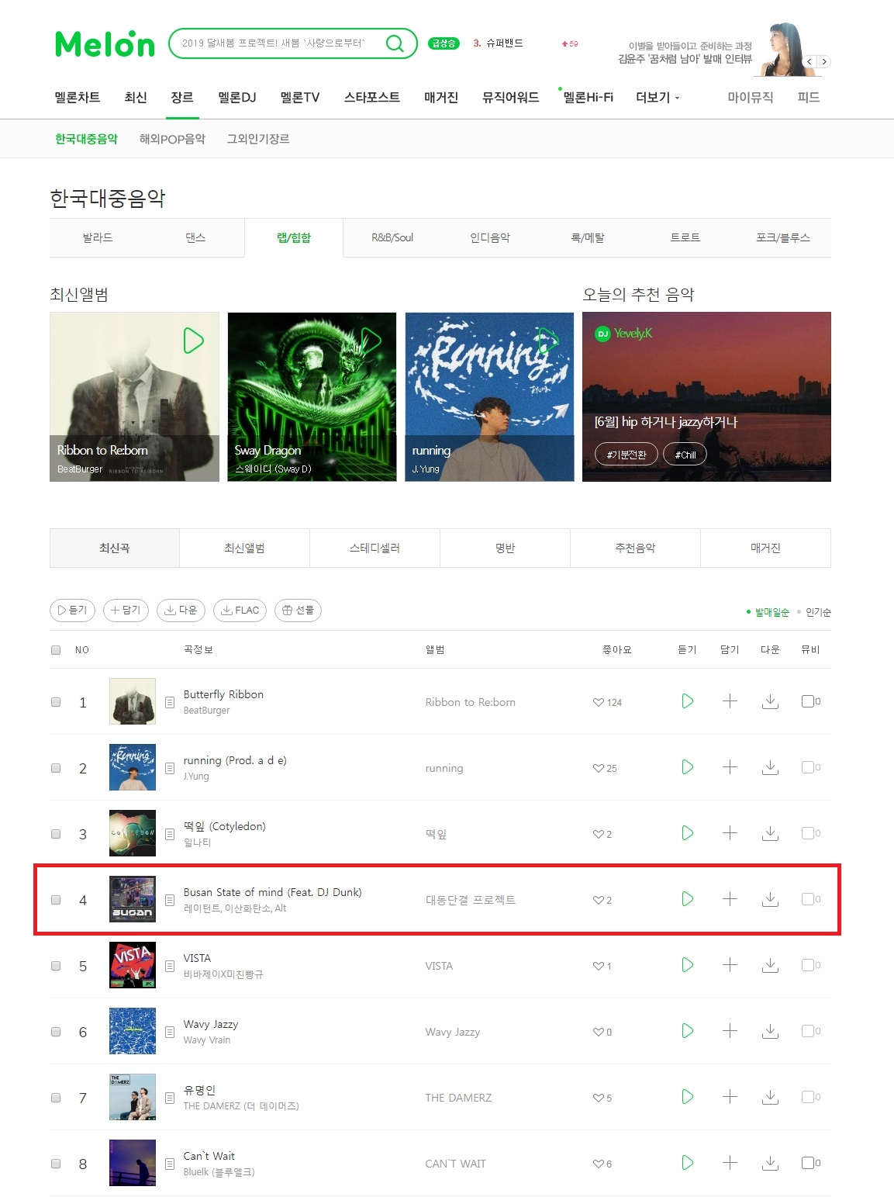Sort the list by 인기순
The height and width of the screenshot is (1197, 894).
[x=818, y=612]
